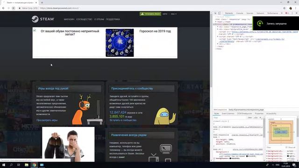Close the Steam browser tab
This screenshot has height=168, width=299.
36,3
